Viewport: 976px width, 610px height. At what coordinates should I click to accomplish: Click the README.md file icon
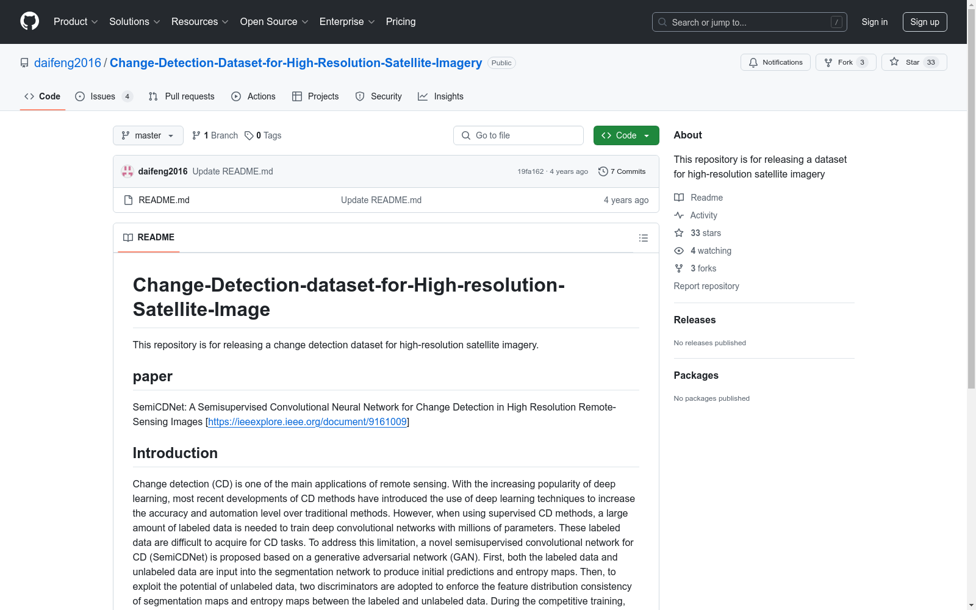[x=128, y=199]
